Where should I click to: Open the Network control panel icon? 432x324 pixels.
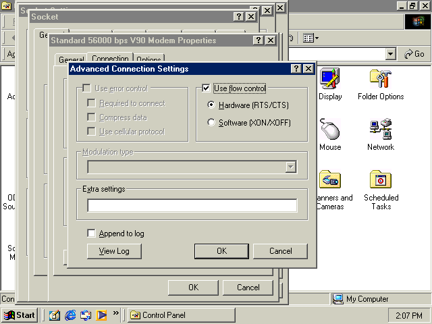(x=381, y=134)
